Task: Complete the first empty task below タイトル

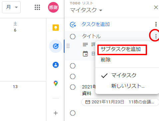Action: pos(73,66)
